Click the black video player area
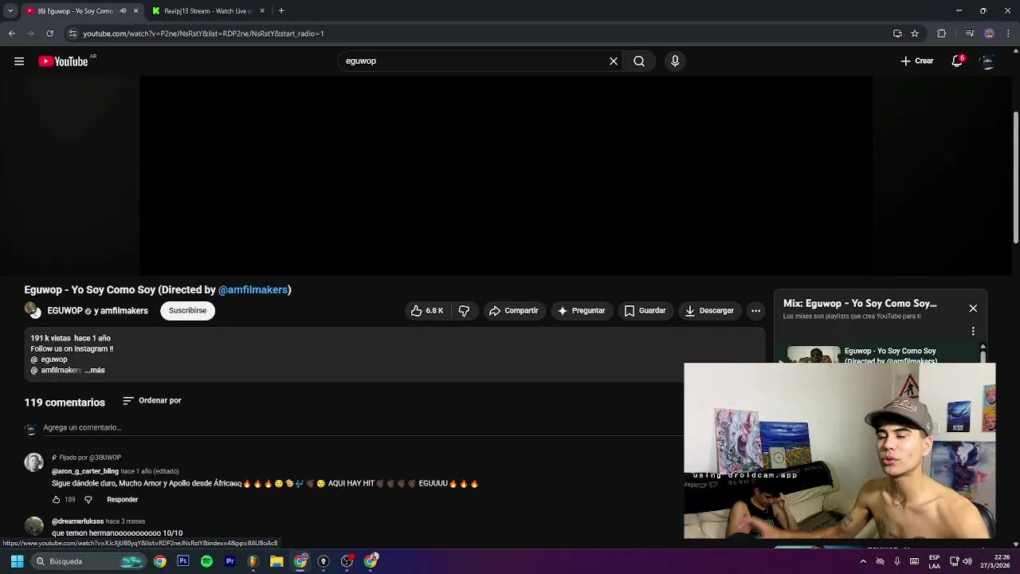Image resolution: width=1020 pixels, height=574 pixels. 506,175
